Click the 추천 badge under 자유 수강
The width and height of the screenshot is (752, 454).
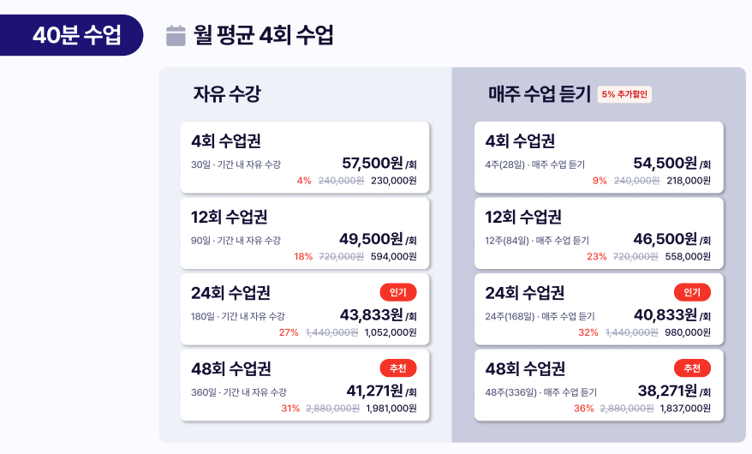(x=398, y=367)
